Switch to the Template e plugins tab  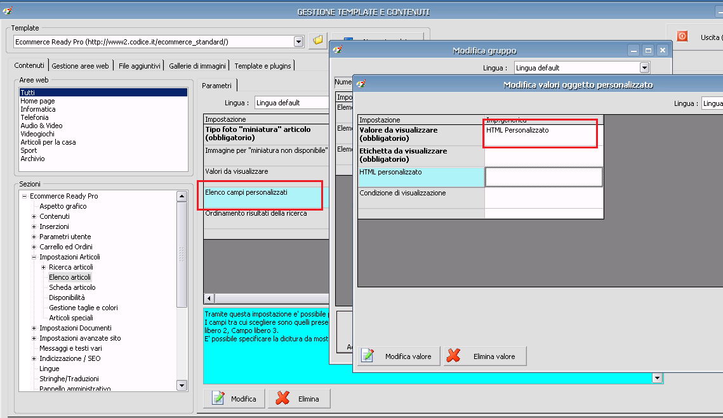(x=263, y=66)
